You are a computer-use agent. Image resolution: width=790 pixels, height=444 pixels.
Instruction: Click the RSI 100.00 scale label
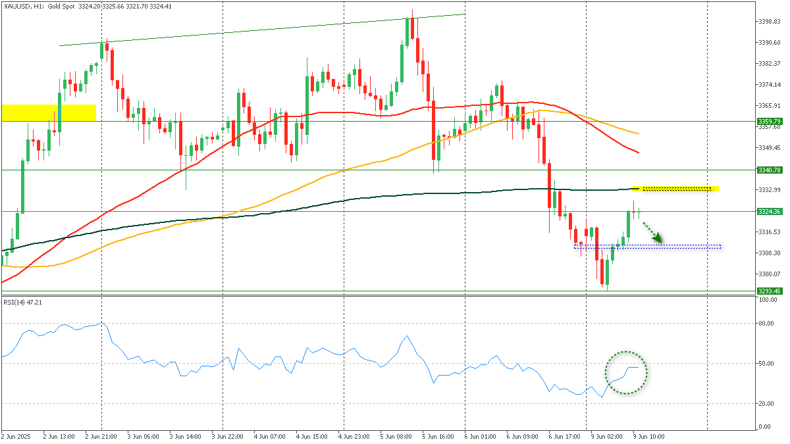(768, 299)
